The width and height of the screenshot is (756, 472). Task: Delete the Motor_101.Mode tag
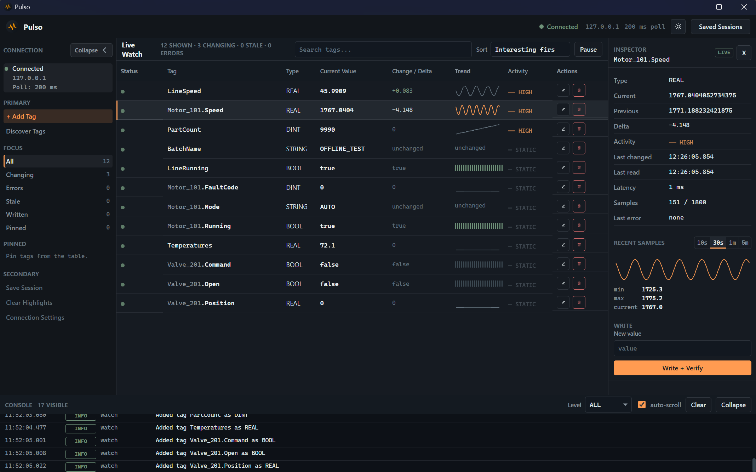pyautogui.click(x=579, y=206)
